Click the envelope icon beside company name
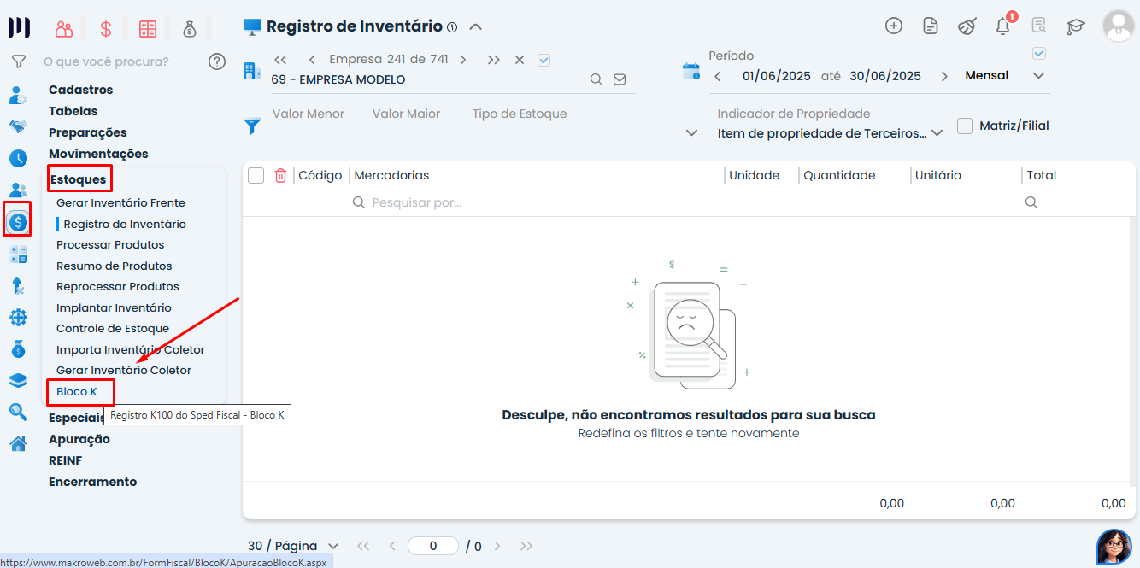Viewport: 1140px width, 568px height. 620,79
